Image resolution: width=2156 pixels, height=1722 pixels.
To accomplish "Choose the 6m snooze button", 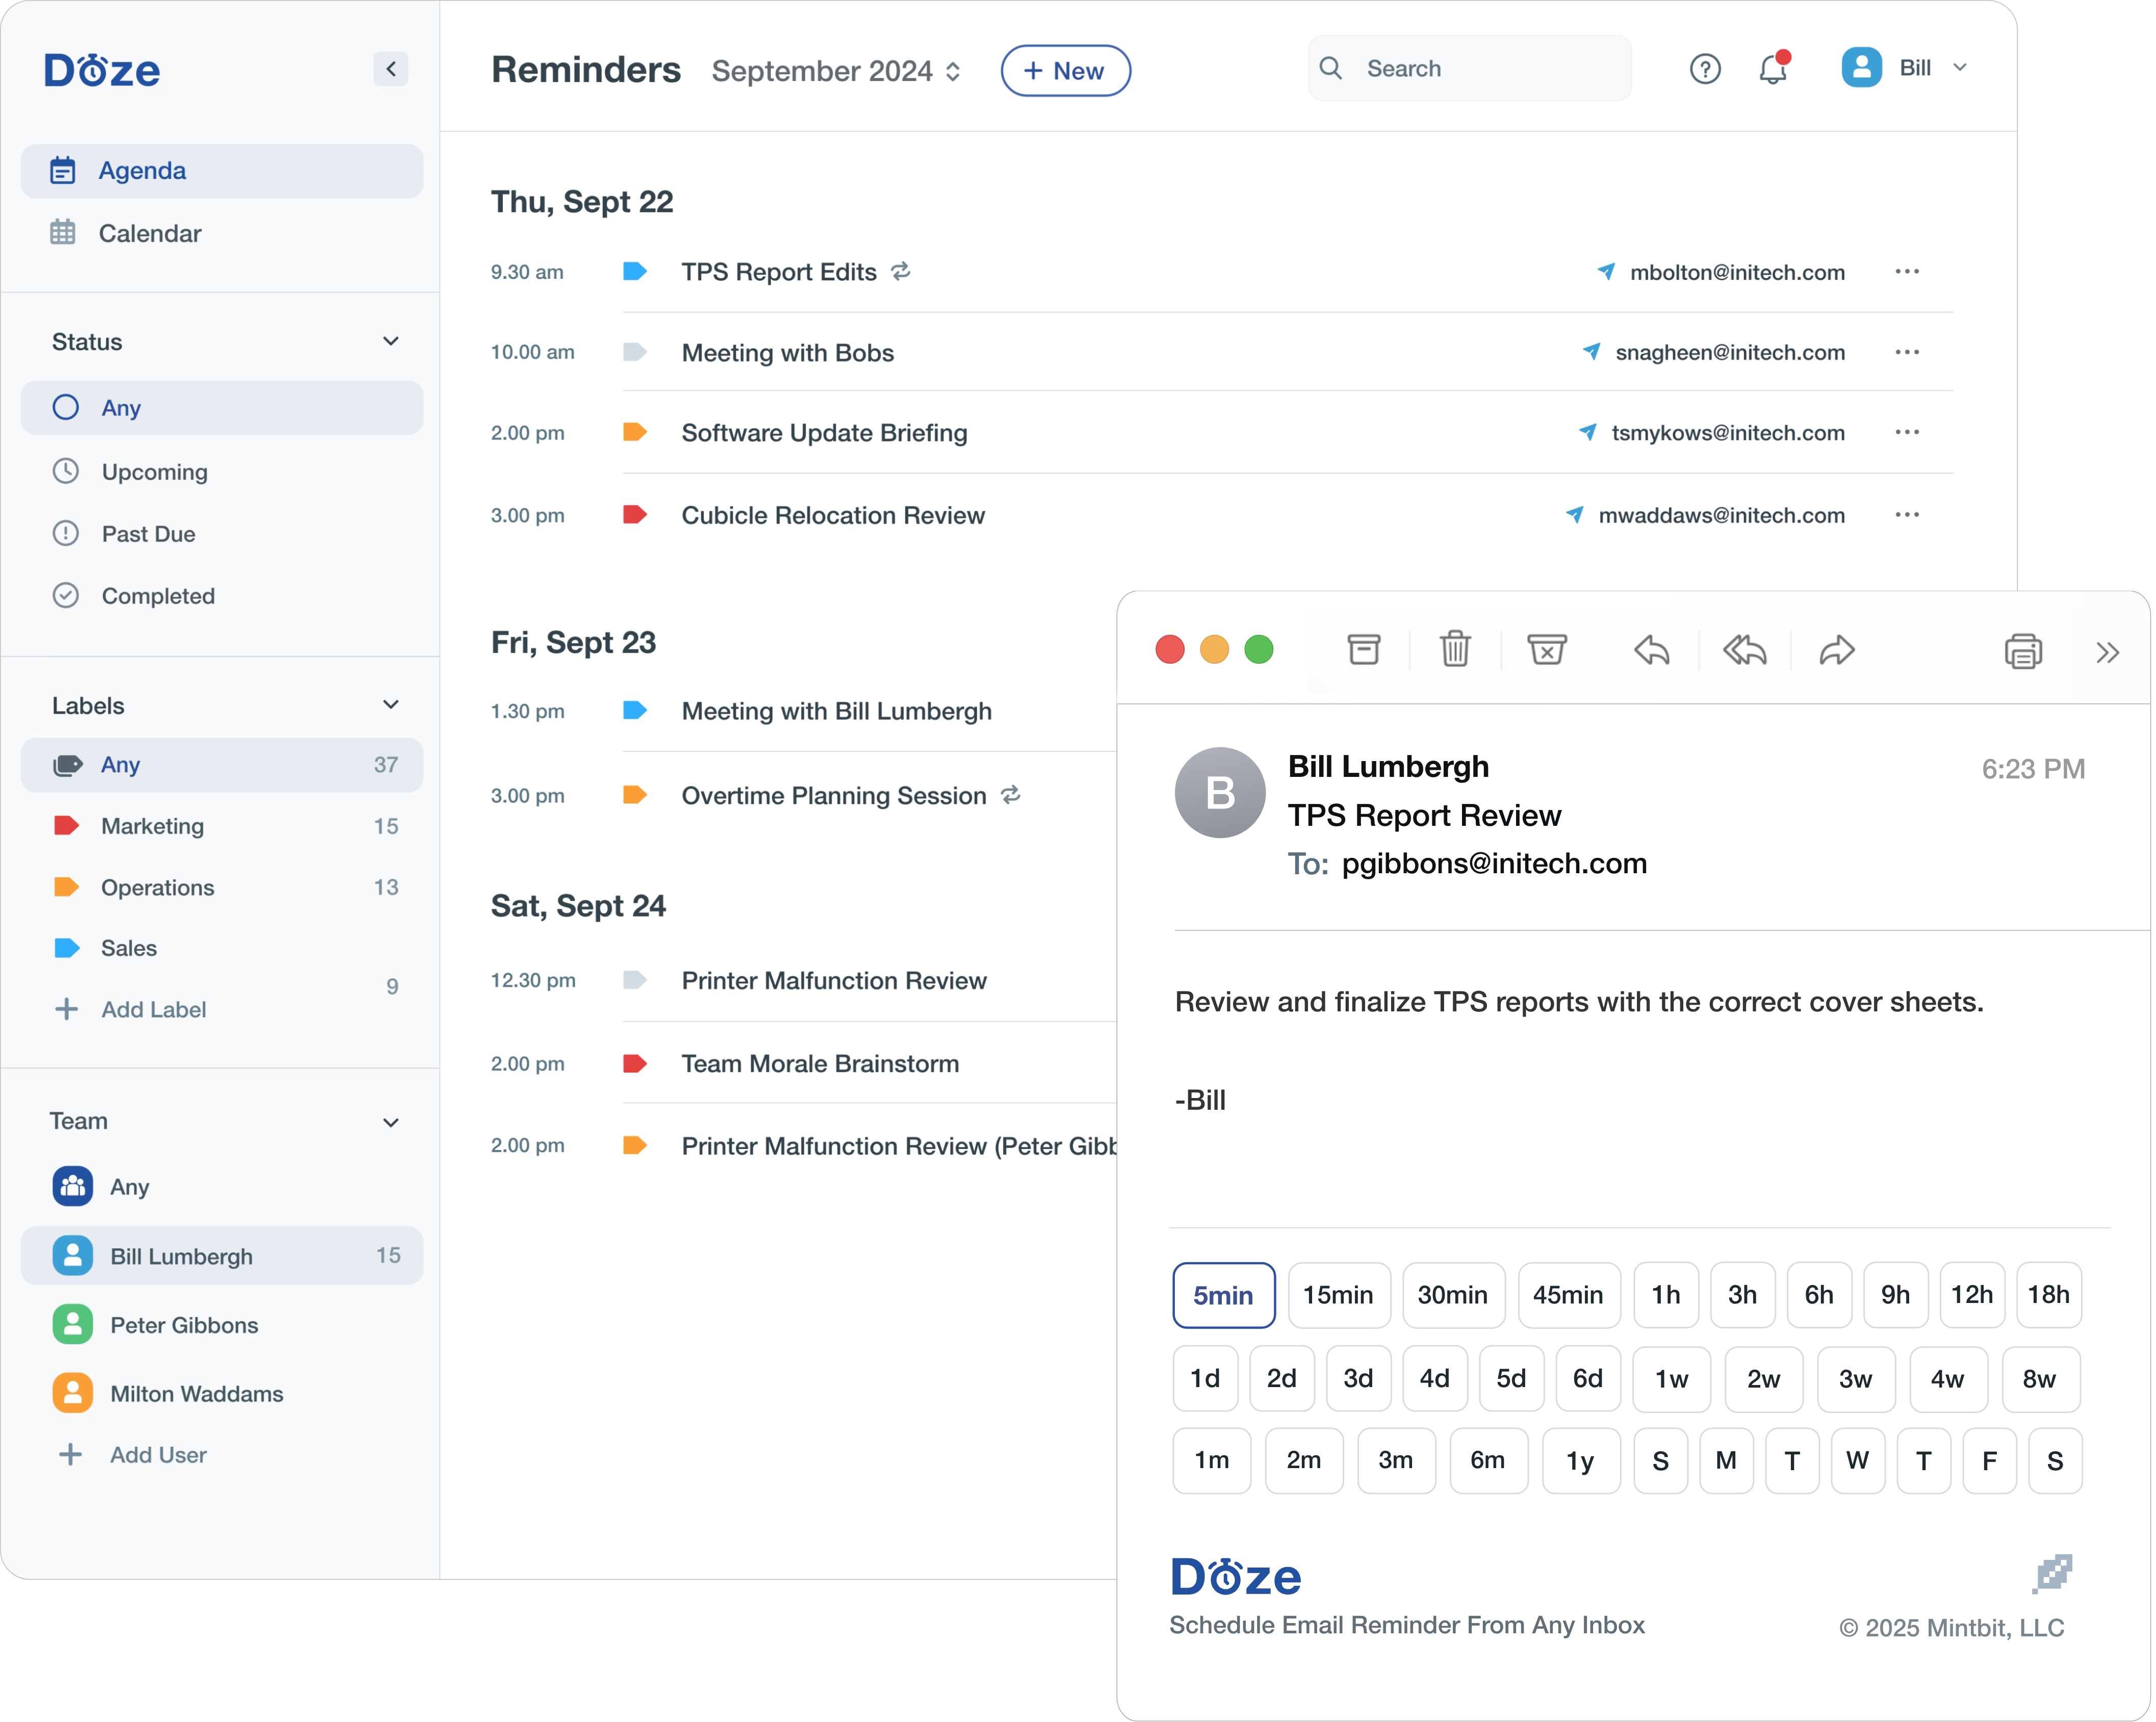I will coord(1488,1461).
